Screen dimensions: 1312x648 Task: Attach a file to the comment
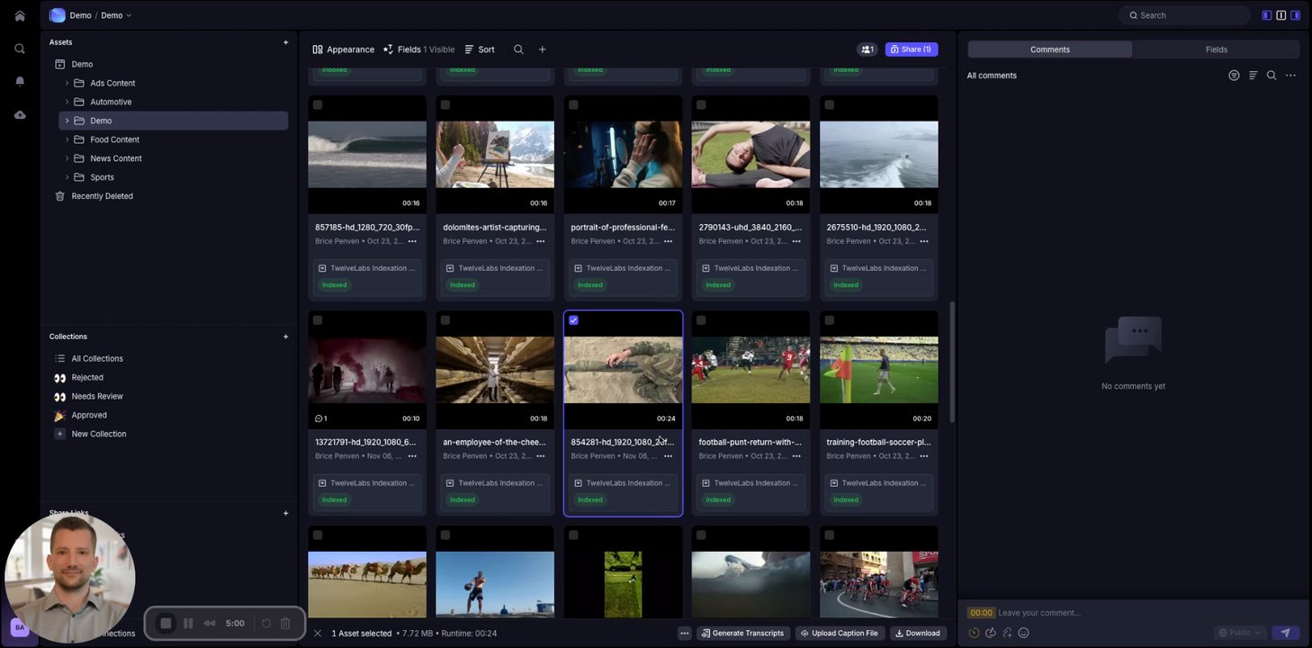coord(1007,633)
